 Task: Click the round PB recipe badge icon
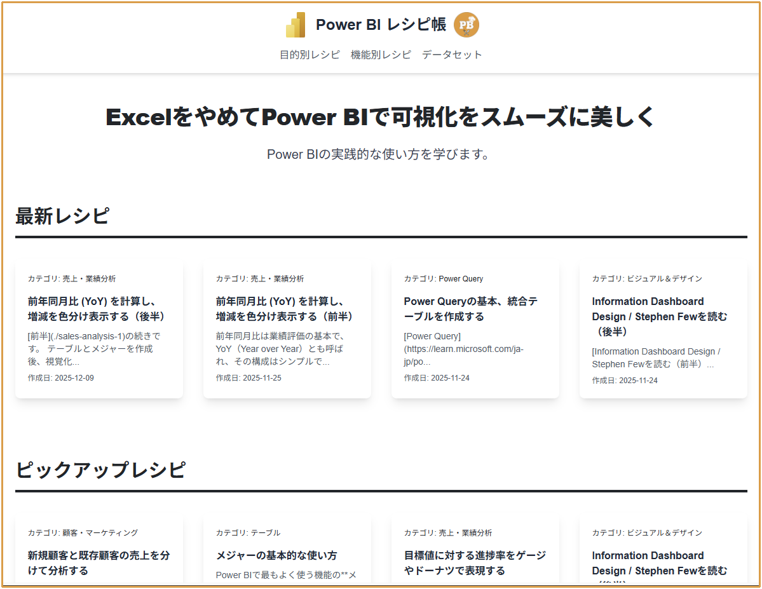tap(467, 25)
